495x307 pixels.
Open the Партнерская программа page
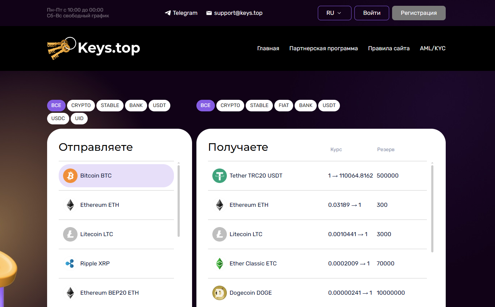pyautogui.click(x=324, y=48)
